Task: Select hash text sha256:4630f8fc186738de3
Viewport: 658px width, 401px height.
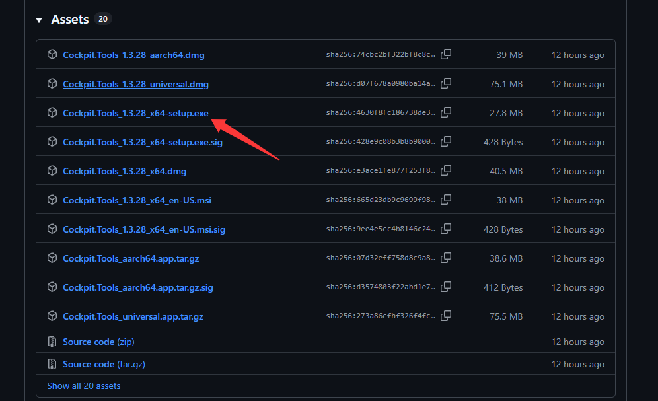Action: click(381, 112)
